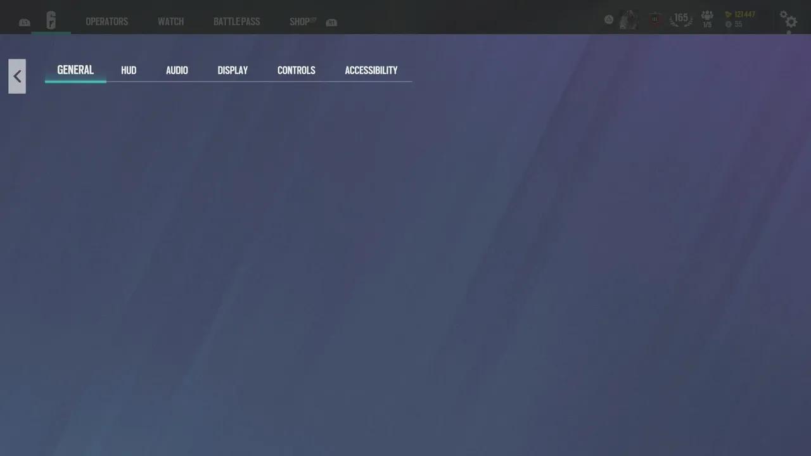Click the red rank emblem icon
Screen dimensions: 811x456
655,20
